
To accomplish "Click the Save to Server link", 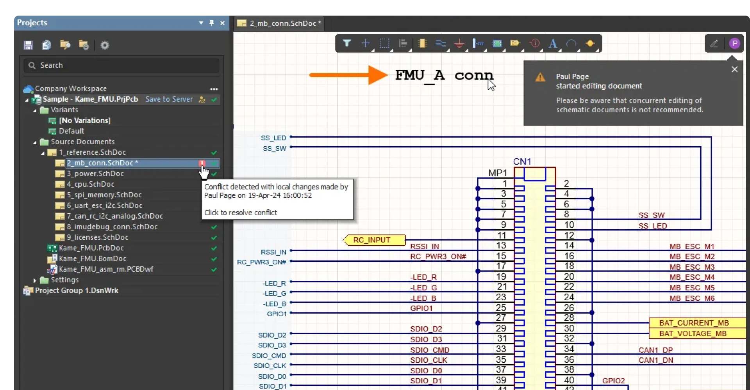I will click(169, 99).
